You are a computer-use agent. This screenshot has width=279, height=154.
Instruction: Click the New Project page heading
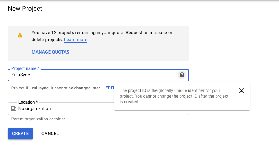(25, 9)
